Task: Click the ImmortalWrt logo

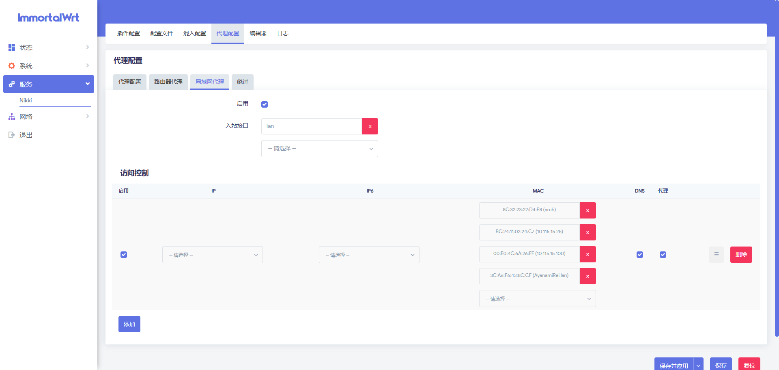Action: coord(48,17)
